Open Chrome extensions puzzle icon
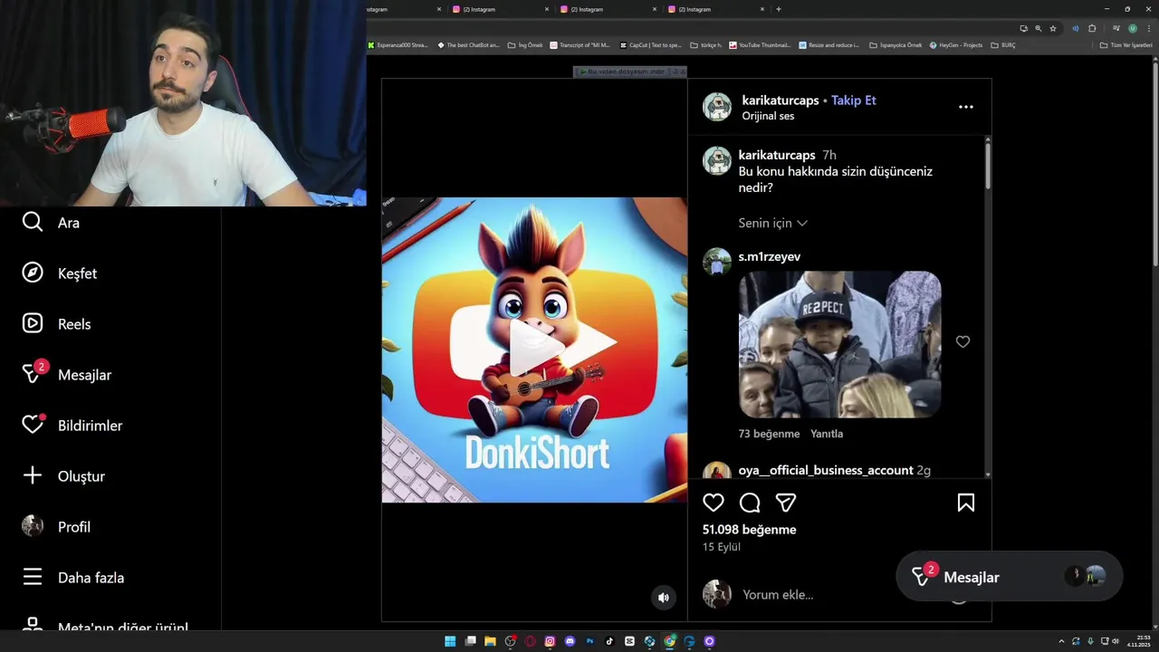 [1092, 28]
